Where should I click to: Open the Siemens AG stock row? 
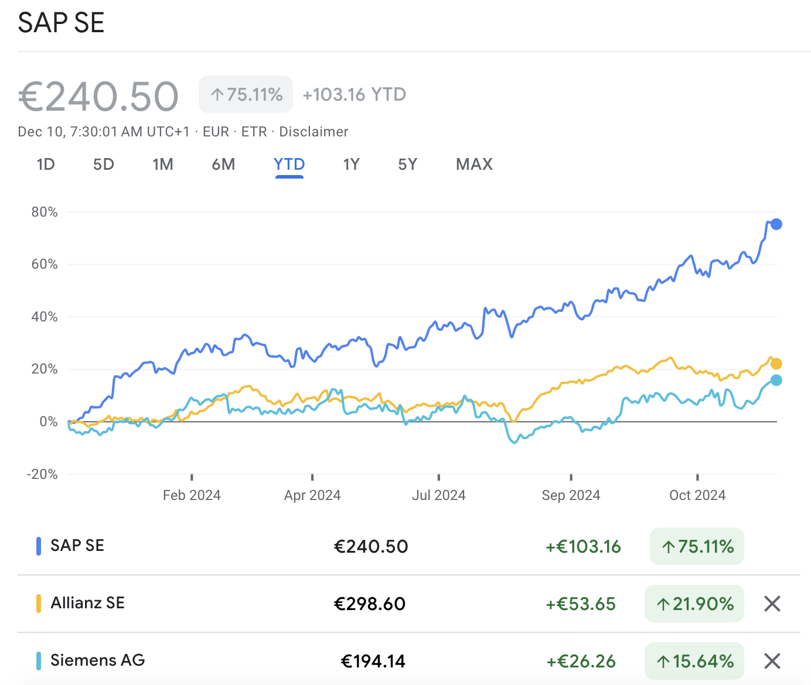coord(97,660)
